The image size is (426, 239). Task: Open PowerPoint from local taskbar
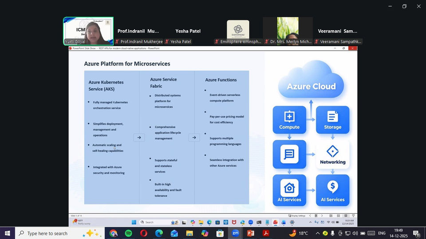(250, 233)
